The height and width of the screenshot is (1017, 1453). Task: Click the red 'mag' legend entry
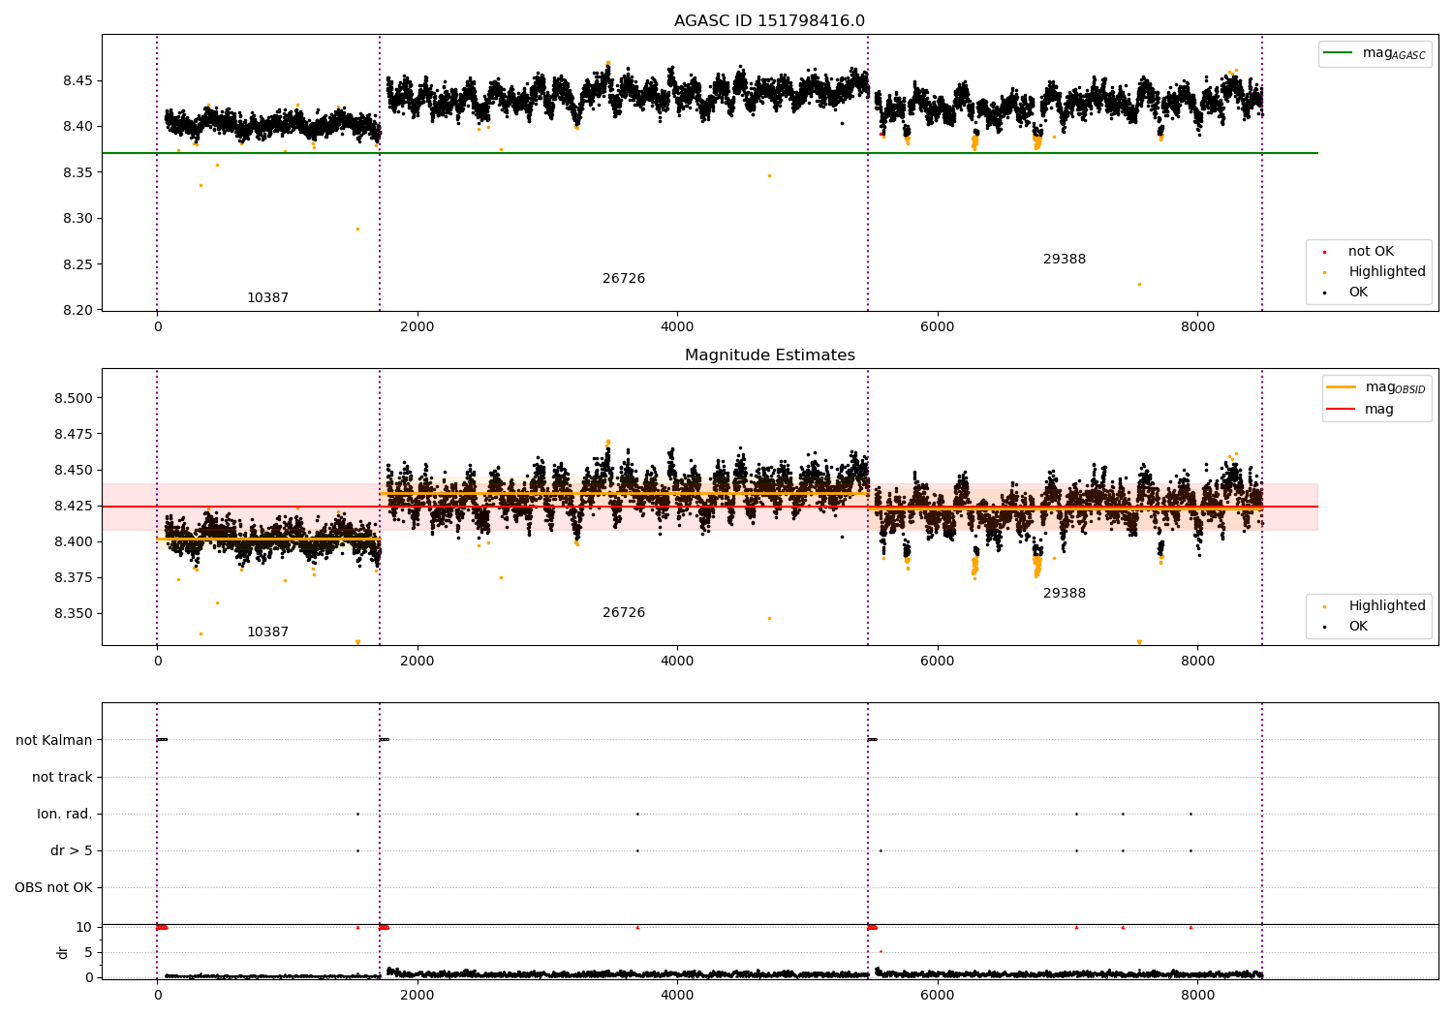(x=1361, y=410)
